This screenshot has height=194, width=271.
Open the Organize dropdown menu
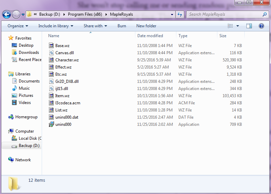point(18,26)
